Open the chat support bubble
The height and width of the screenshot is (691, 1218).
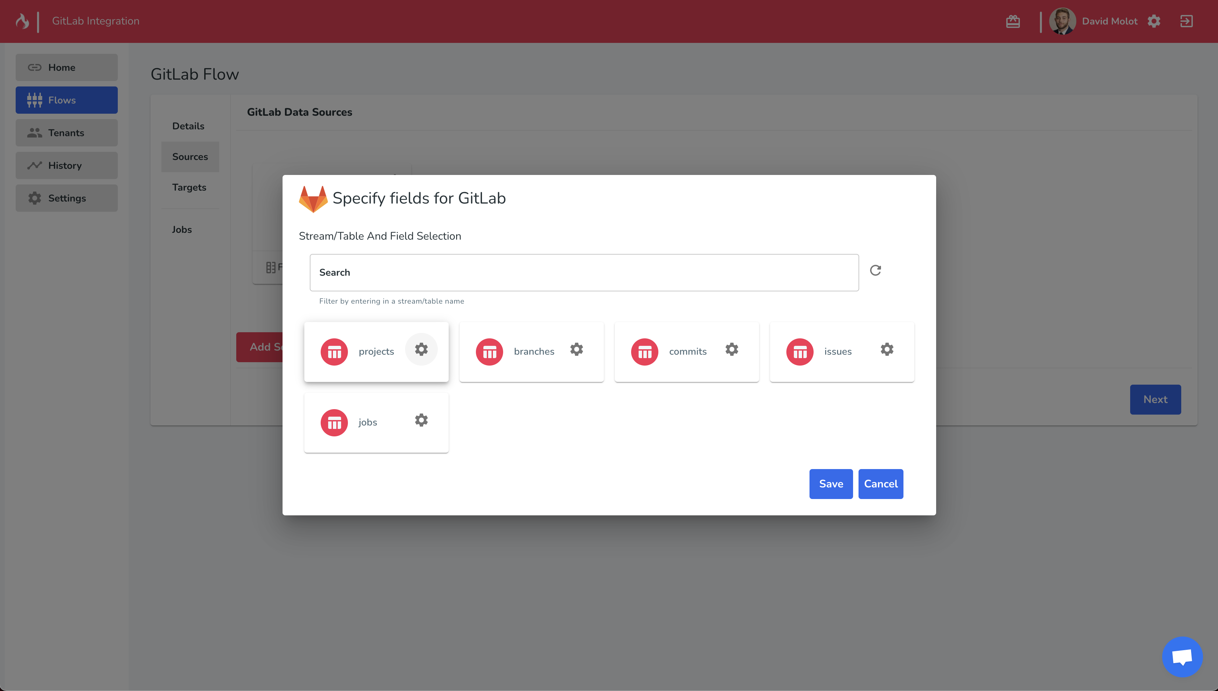[x=1182, y=657]
